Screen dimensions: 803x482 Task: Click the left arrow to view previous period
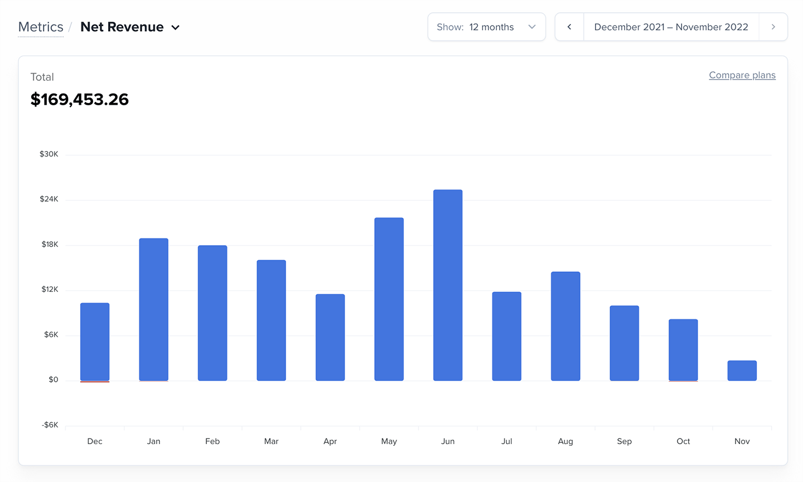click(x=569, y=26)
